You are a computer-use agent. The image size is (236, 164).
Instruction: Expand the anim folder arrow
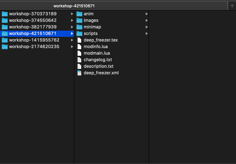coord(147,14)
